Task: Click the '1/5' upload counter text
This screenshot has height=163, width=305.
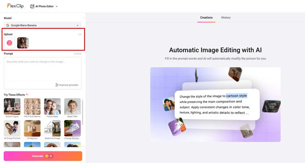Action: pos(80,34)
